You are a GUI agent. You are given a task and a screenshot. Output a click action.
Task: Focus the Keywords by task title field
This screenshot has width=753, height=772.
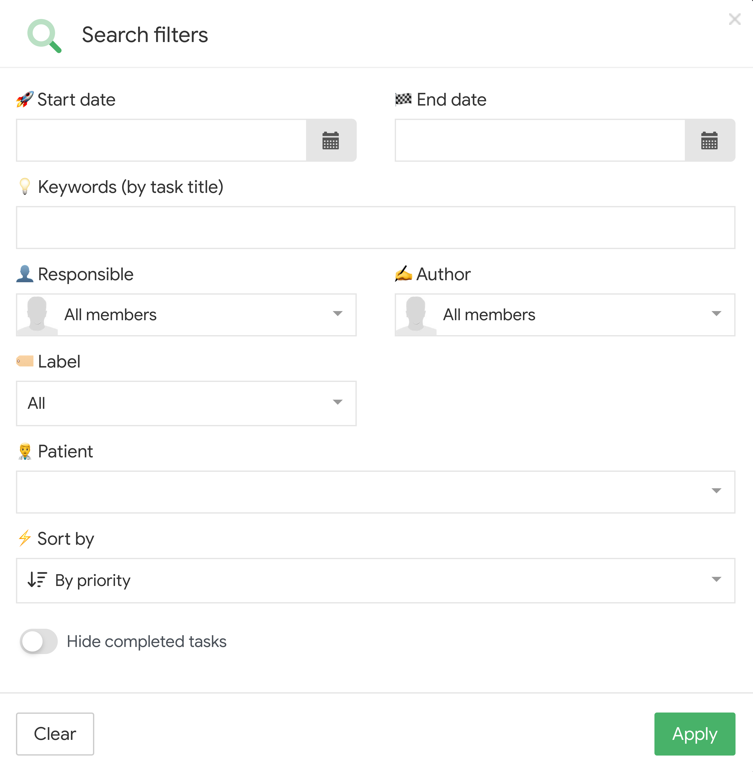pos(375,228)
